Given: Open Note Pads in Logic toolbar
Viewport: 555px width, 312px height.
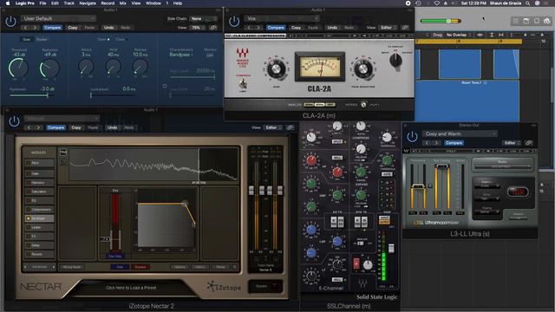Looking at the screenshot, I should tap(526, 21).
